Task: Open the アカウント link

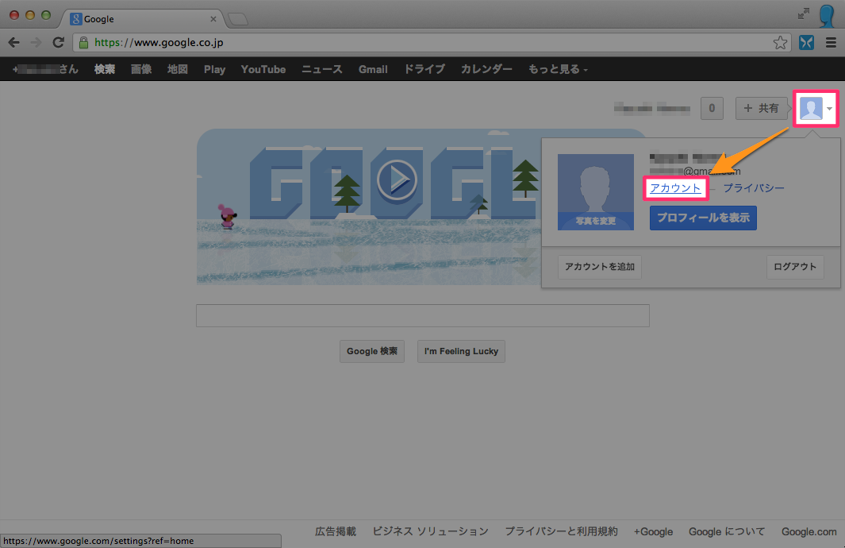Action: point(675,188)
